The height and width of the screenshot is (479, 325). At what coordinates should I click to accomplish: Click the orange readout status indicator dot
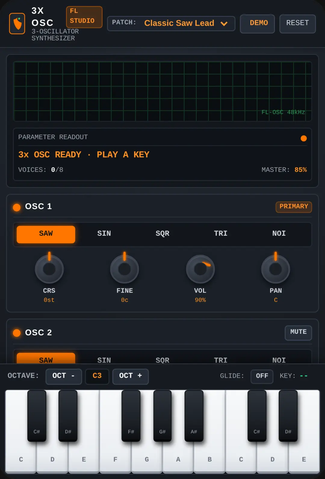[x=304, y=138]
